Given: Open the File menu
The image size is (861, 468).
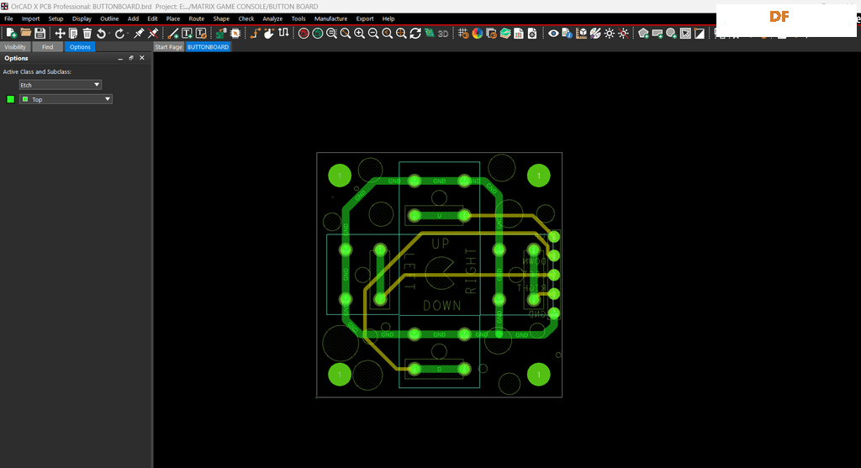Looking at the screenshot, I should [x=8, y=18].
